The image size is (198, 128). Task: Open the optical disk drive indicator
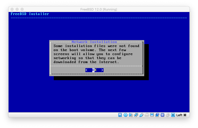click(125, 115)
